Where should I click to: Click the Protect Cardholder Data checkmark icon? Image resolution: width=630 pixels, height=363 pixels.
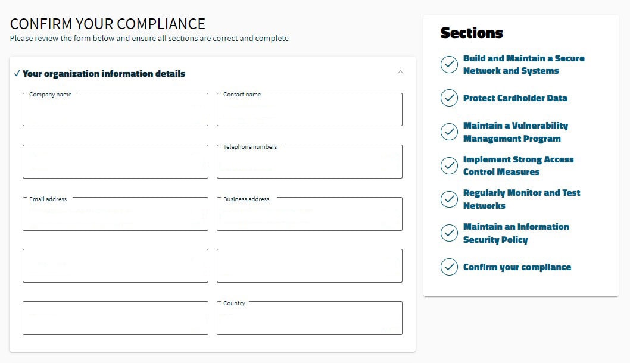[450, 98]
